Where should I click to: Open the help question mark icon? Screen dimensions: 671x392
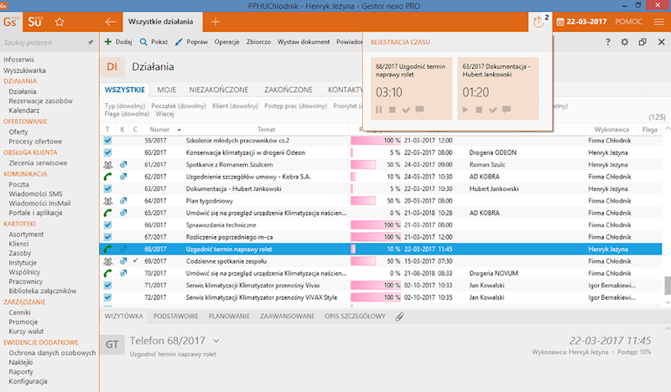pos(607,42)
